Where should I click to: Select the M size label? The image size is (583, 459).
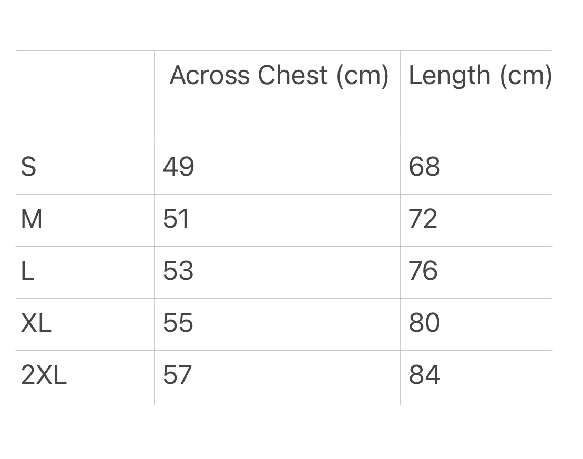tap(32, 219)
